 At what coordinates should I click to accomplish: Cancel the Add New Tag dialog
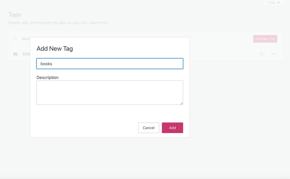(148, 128)
